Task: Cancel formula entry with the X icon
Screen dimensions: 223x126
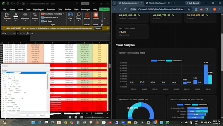Action: [20, 33]
